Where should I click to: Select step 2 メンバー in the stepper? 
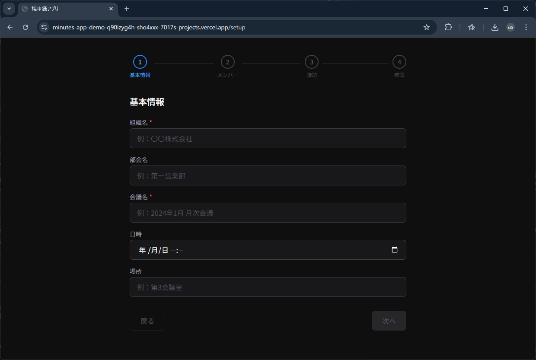227,62
